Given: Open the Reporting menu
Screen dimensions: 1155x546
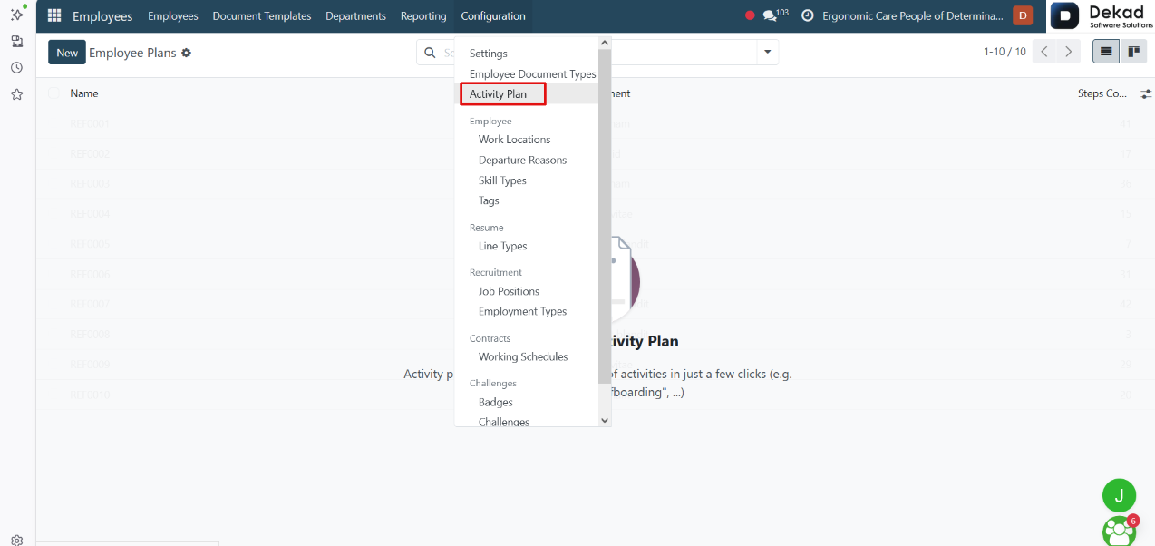Looking at the screenshot, I should [x=423, y=16].
